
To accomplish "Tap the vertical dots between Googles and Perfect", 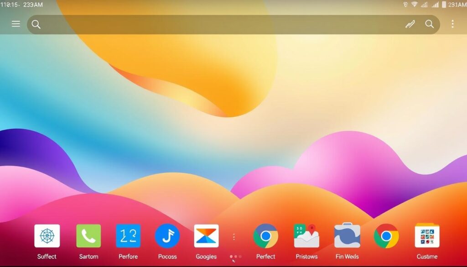I will (234, 237).
